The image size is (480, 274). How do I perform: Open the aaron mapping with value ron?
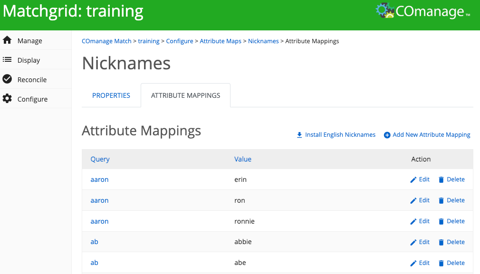point(99,200)
